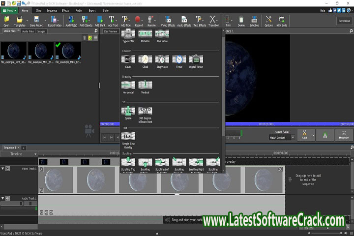Pick the Digital Timer effect

(196, 61)
